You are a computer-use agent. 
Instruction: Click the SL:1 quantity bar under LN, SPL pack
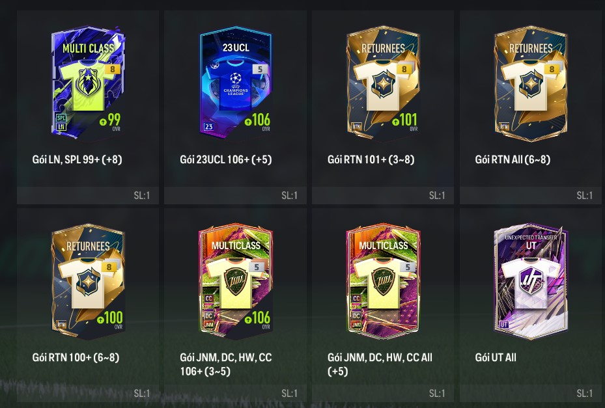coord(87,195)
